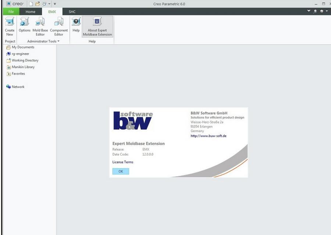Open the File menu tab
The width and height of the screenshot is (331, 235).
point(11,12)
